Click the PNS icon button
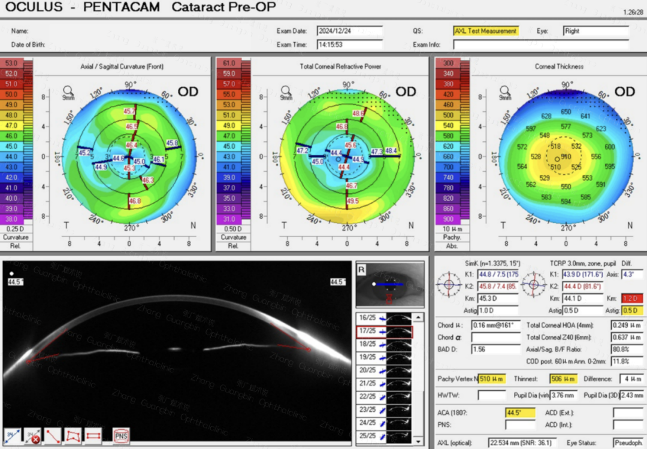This screenshot has width=647, height=449. 121,435
